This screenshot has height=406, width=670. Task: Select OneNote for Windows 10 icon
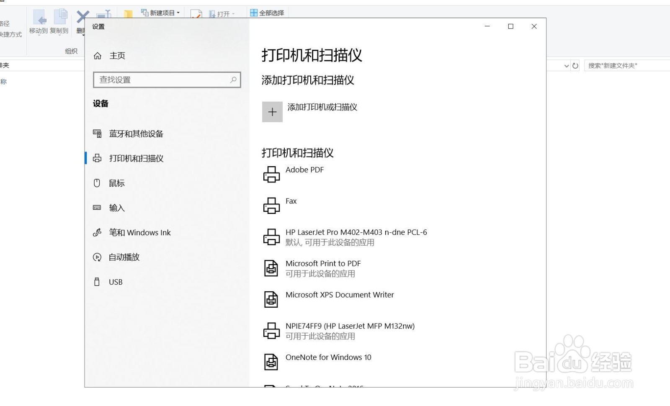pos(271,362)
